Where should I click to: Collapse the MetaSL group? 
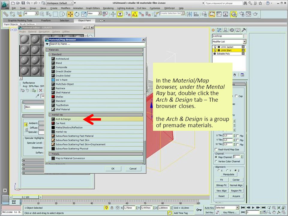point(96,154)
